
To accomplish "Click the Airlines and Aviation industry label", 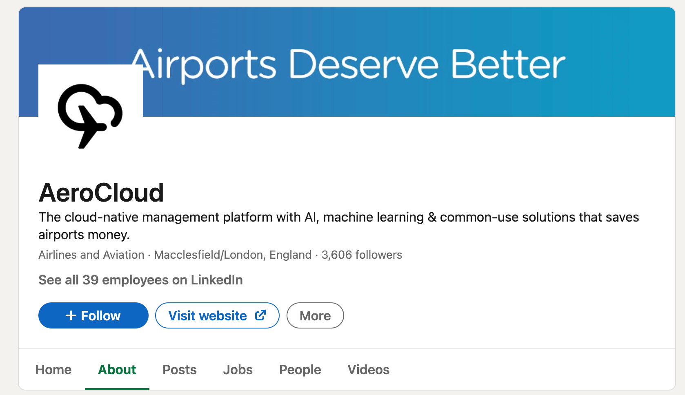I will pos(91,255).
